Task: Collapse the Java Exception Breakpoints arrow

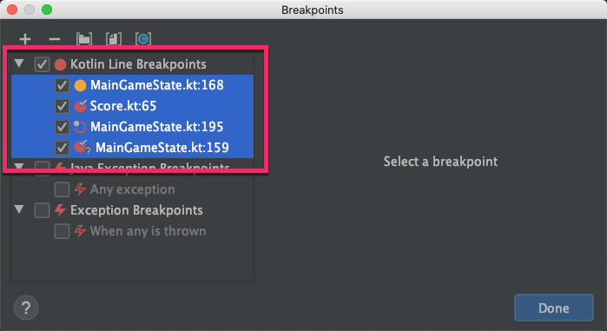Action: 19,167
